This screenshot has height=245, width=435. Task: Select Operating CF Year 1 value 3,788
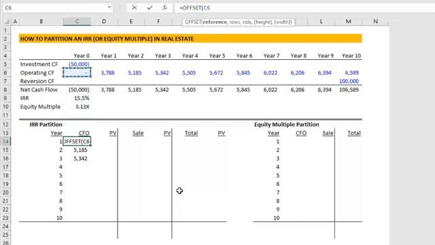(x=107, y=73)
